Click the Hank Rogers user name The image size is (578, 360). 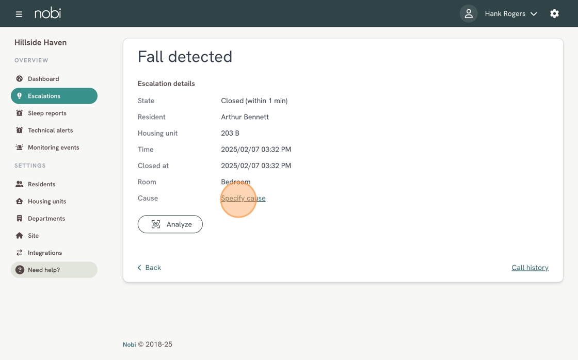(x=505, y=13)
